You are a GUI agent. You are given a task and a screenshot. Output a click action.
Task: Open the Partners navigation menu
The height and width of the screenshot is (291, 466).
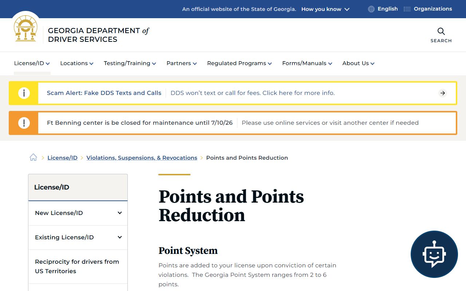[x=182, y=63]
